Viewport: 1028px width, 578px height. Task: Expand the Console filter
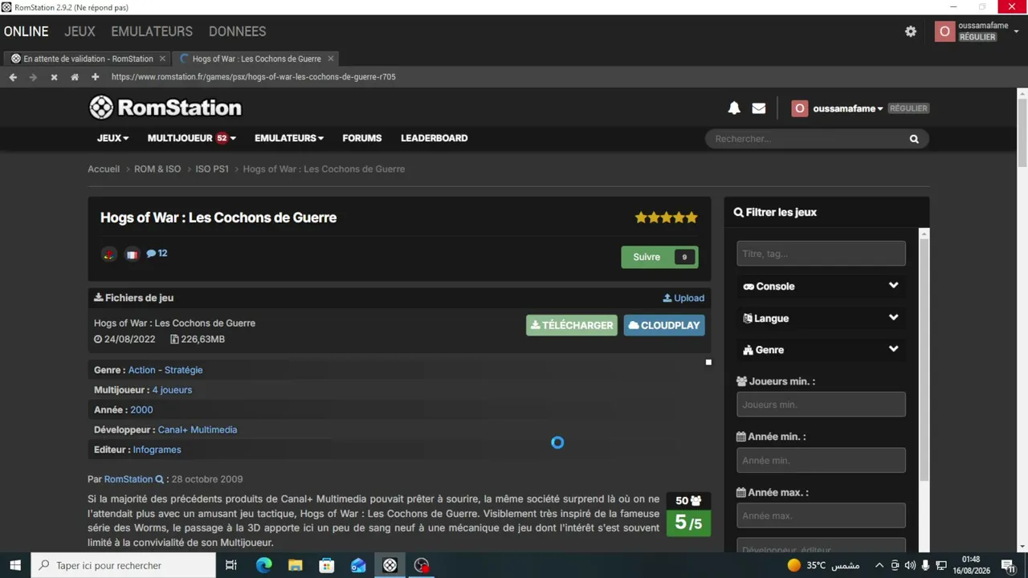click(x=821, y=287)
